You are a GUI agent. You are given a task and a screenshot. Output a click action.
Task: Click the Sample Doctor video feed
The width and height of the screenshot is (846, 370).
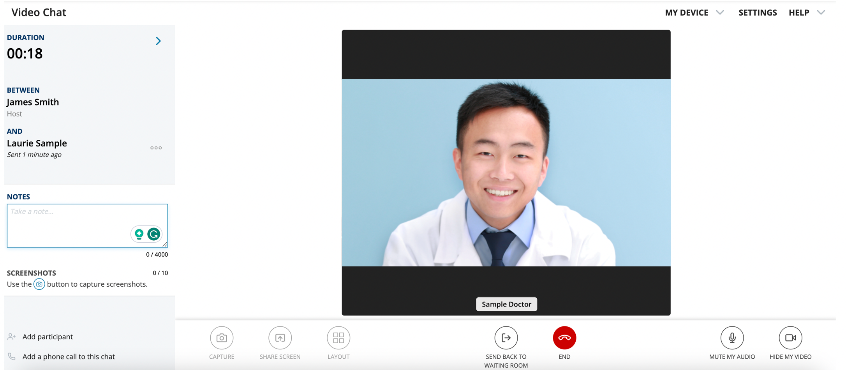pyautogui.click(x=506, y=173)
